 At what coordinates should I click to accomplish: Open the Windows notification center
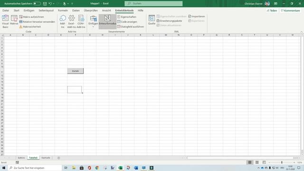click(x=299, y=168)
